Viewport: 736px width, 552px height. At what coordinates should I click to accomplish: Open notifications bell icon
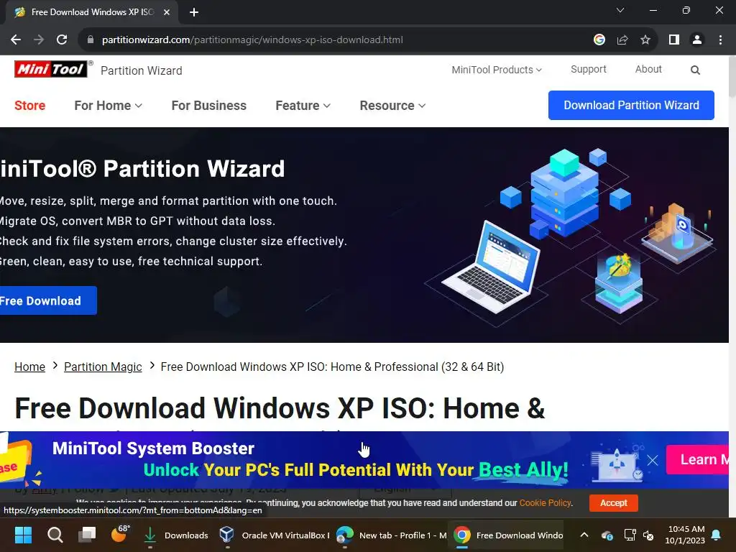click(717, 535)
